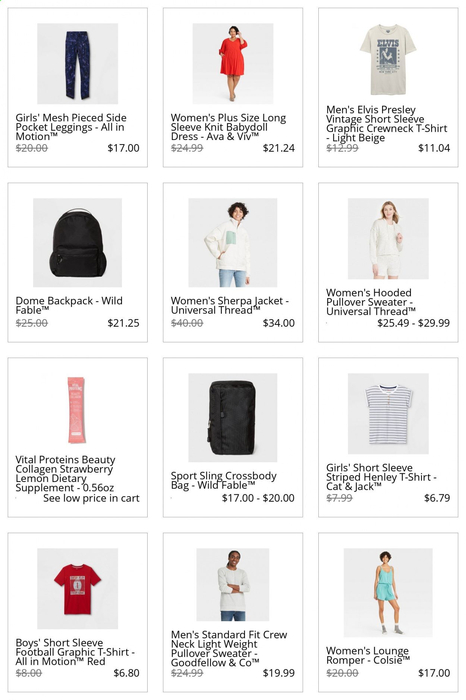
Task: Click the red Babydoll Dress photo
Action: 233,63
